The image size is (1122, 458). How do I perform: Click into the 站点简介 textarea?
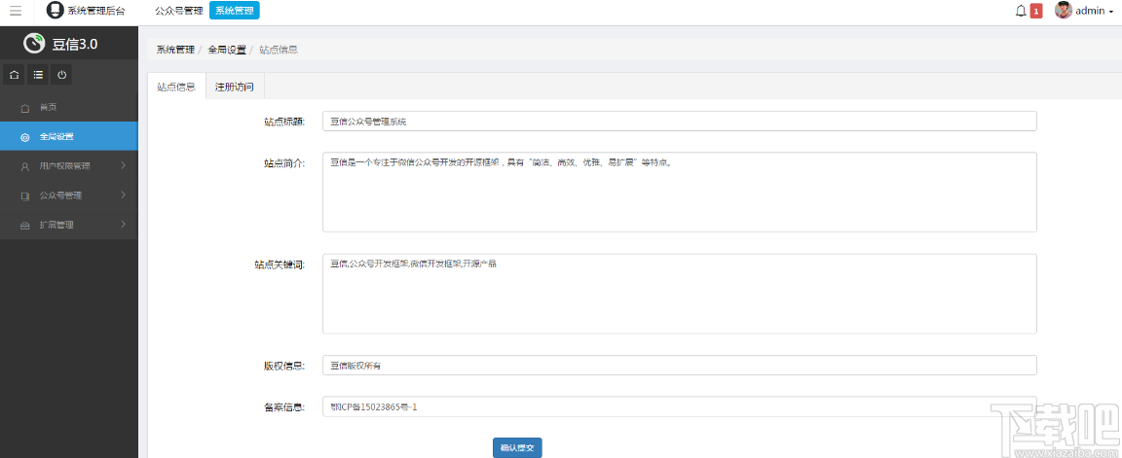click(x=679, y=193)
